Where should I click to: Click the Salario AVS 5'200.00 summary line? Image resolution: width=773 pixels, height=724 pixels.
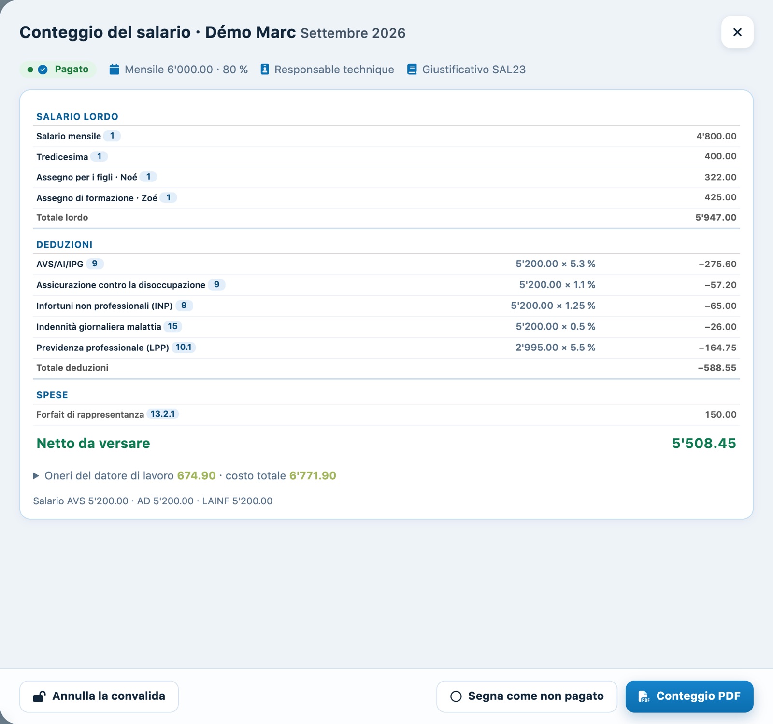153,501
